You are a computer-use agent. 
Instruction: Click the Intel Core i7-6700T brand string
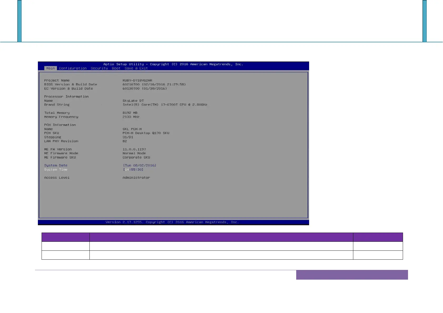point(165,105)
